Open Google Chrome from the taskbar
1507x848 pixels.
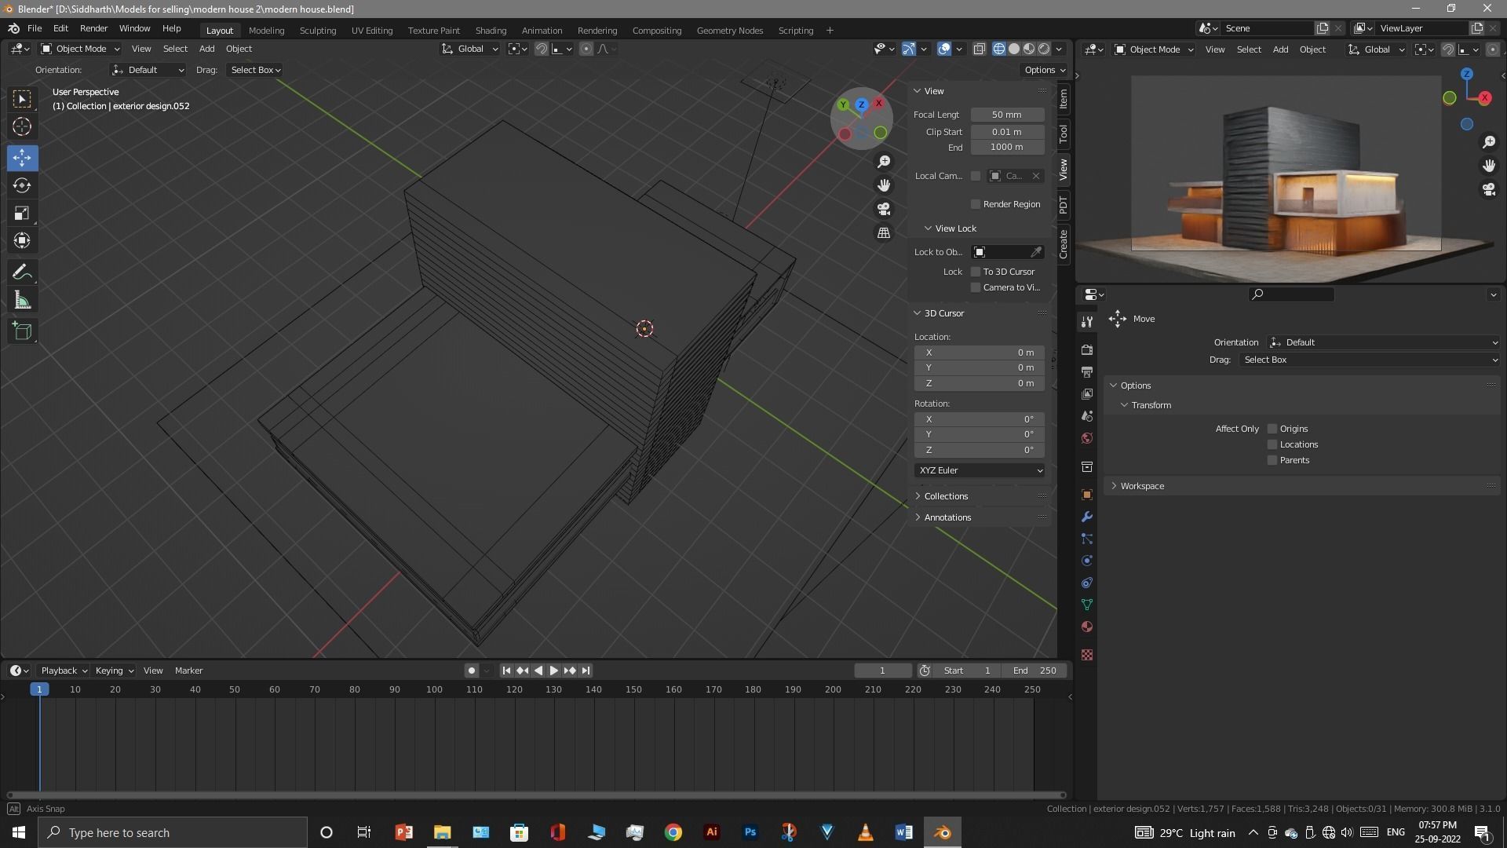tap(673, 832)
